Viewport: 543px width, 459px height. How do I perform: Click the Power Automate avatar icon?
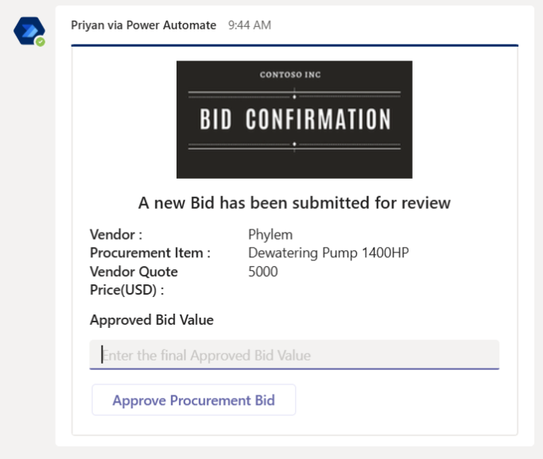[x=29, y=31]
